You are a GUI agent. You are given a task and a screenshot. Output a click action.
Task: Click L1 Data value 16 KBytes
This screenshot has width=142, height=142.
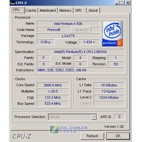[109, 85]
